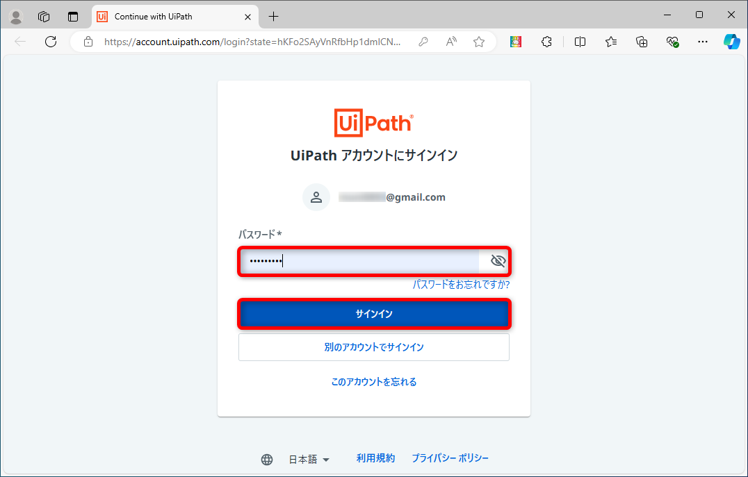Screen dimensions: 748x477
Task: Toggle the vertical tabs icon
Action: 72,17
